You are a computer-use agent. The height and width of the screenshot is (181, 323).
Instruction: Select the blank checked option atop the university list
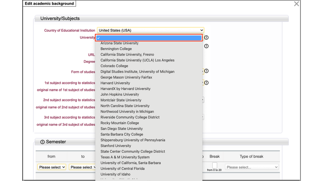coord(149,38)
